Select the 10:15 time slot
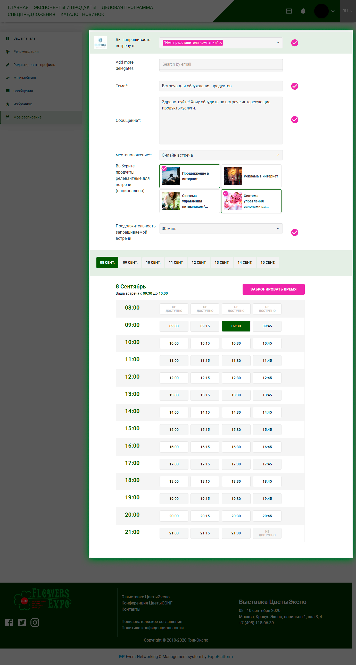Screen dimensions: 356x665 [x=205, y=343]
